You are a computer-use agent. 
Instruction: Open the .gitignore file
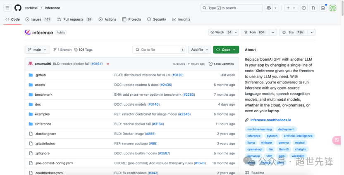(42, 153)
